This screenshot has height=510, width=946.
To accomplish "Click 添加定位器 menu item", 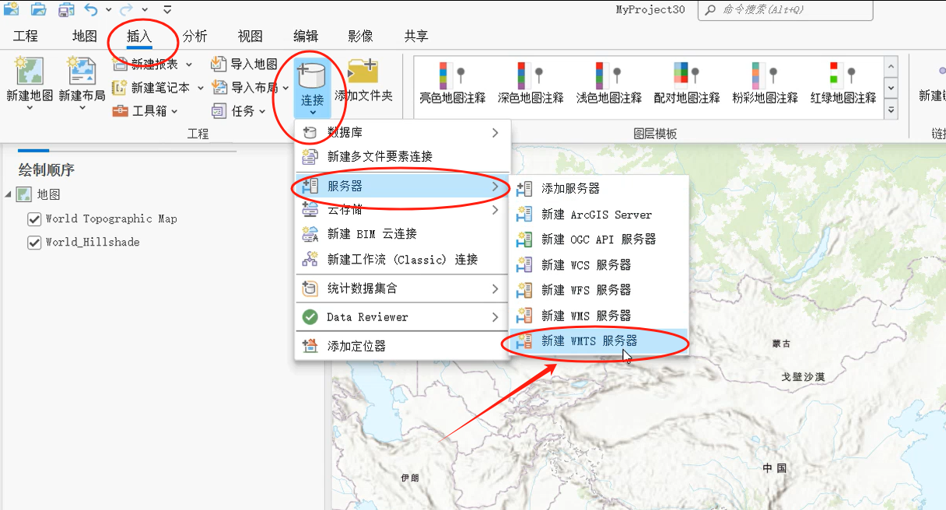I will [356, 346].
